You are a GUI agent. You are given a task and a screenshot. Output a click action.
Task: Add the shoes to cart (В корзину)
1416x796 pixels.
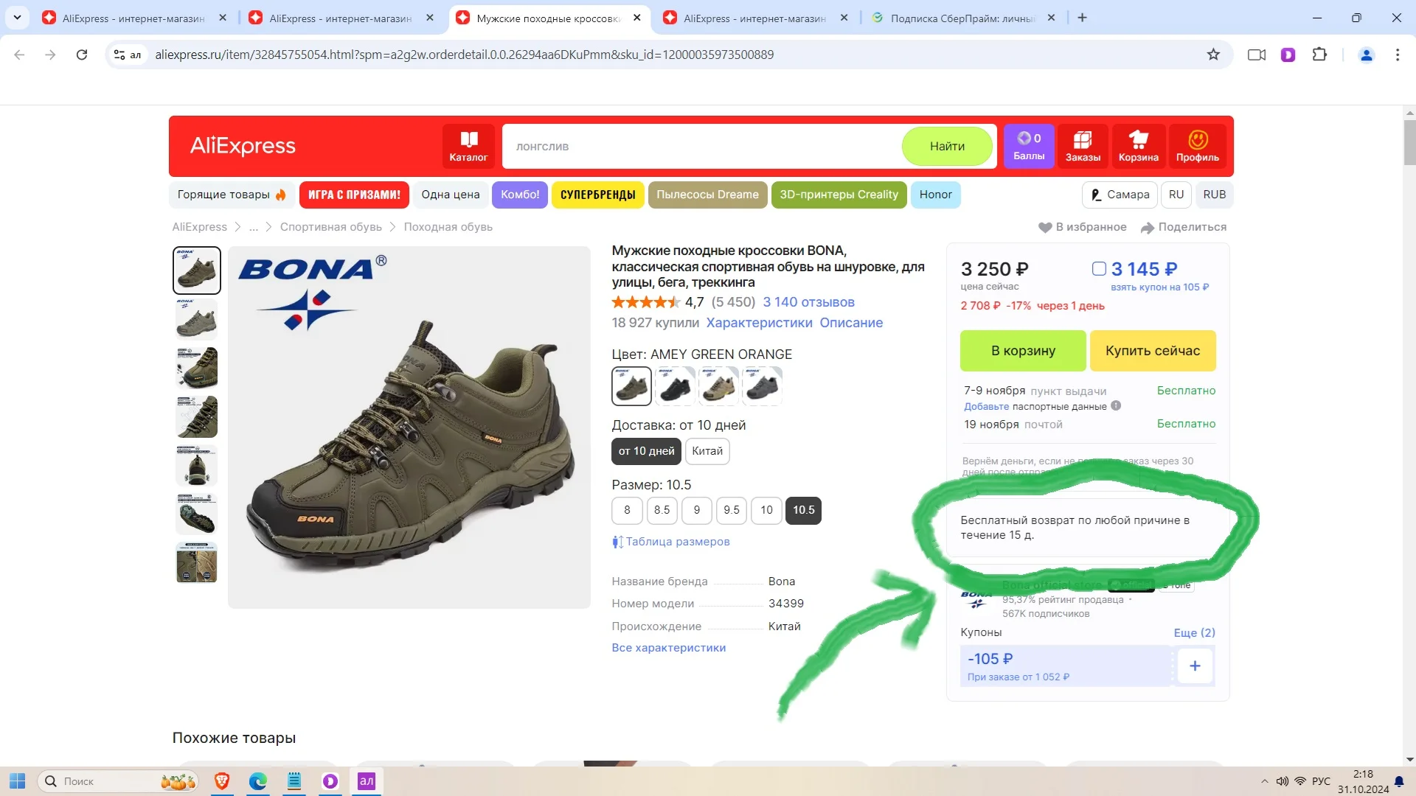pyautogui.click(x=1023, y=351)
